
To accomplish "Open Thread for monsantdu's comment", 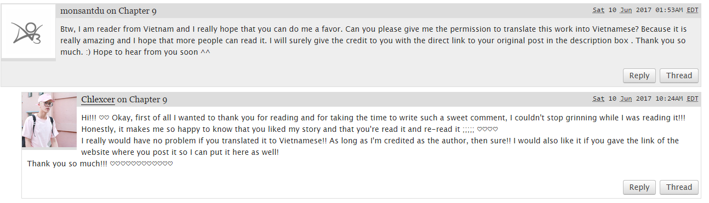I will pyautogui.click(x=679, y=76).
